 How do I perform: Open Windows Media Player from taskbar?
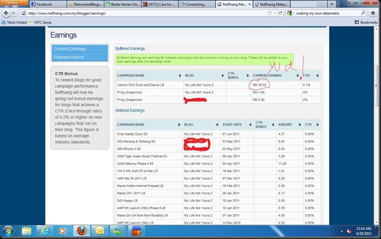62,231
